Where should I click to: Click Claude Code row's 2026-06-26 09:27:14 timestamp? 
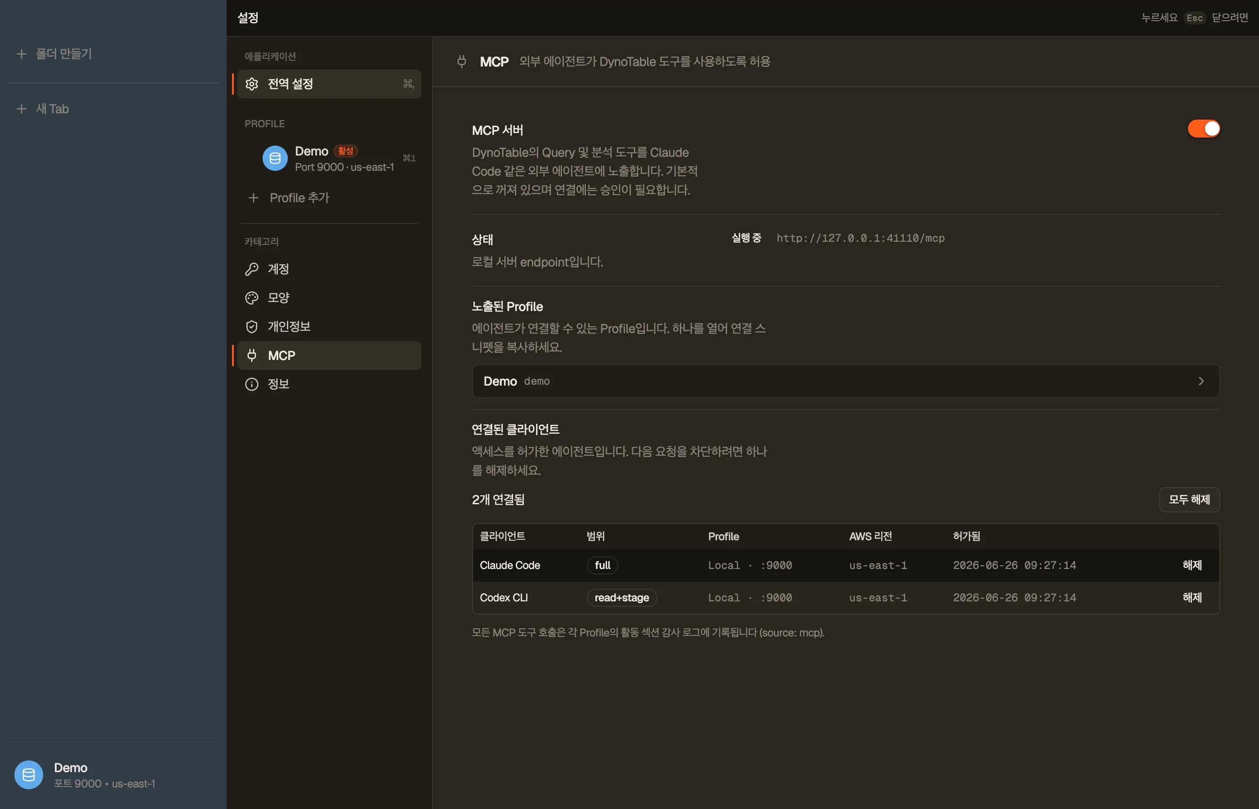[1014, 566]
